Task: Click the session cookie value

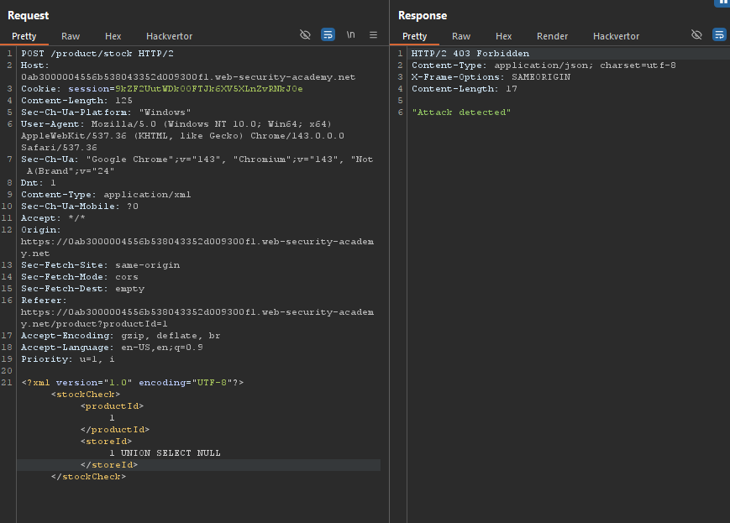Action: [x=209, y=89]
